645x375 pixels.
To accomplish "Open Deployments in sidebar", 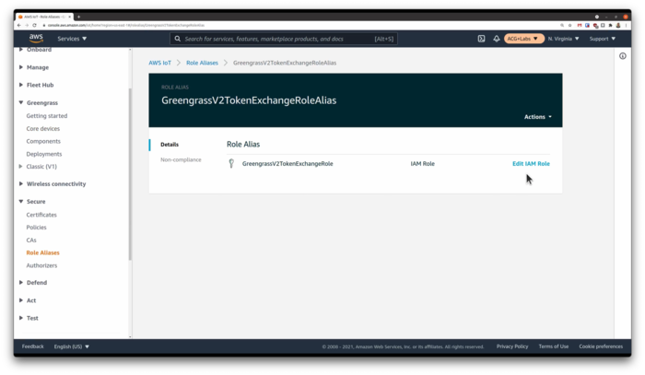I will [x=44, y=154].
